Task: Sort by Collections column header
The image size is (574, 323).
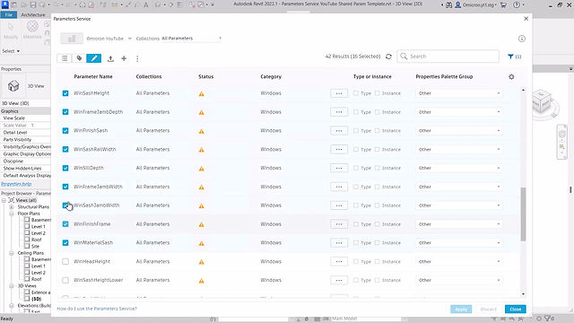Action: [x=149, y=76]
